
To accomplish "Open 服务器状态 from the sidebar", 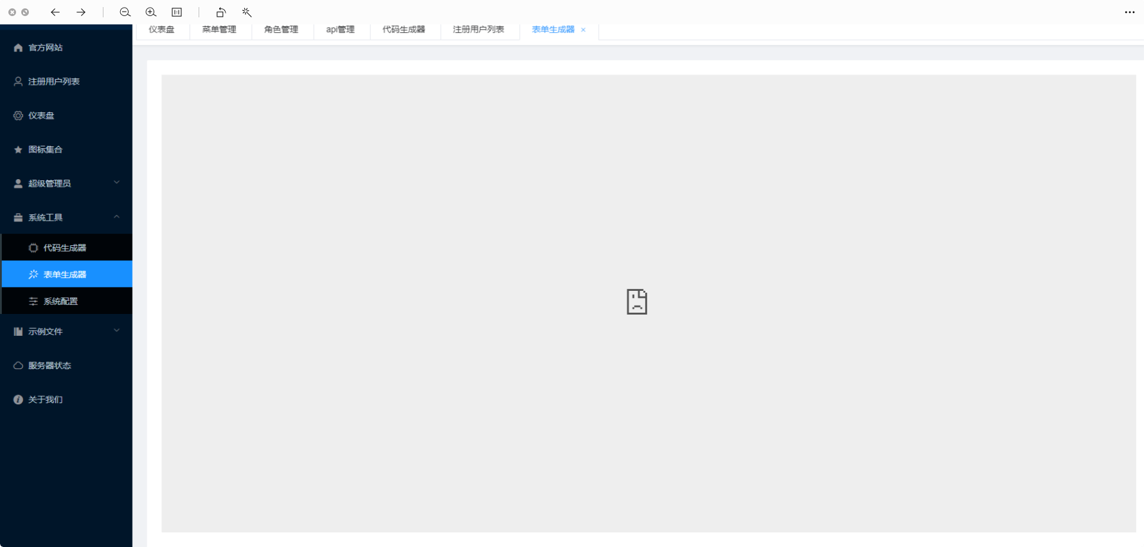I will 49,365.
